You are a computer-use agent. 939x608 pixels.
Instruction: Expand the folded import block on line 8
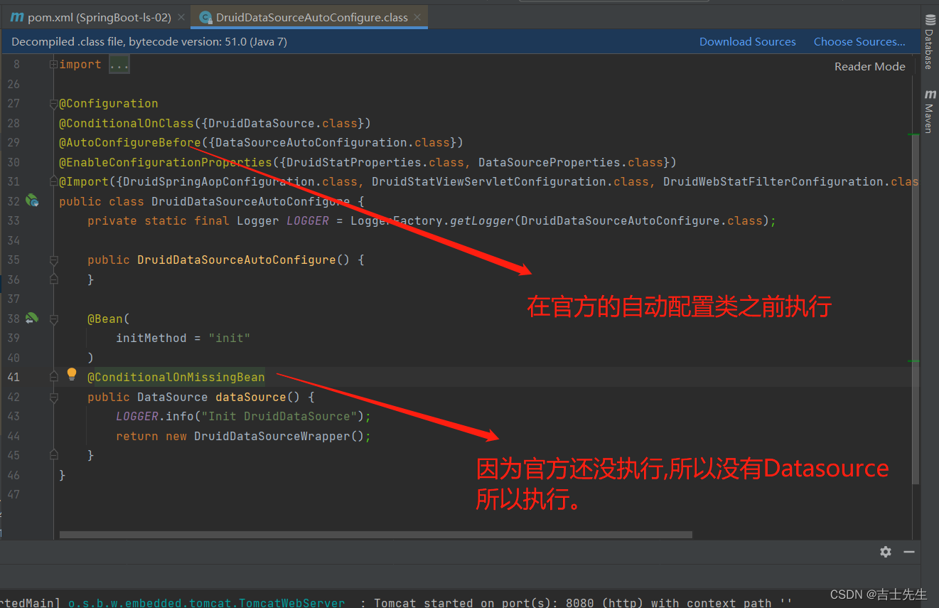point(53,64)
